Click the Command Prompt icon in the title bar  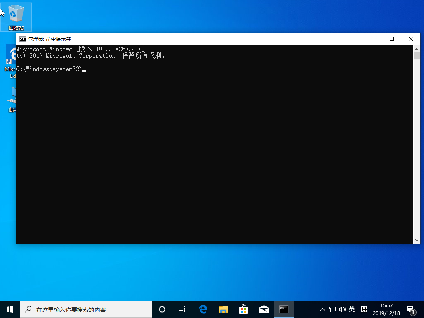coord(22,38)
